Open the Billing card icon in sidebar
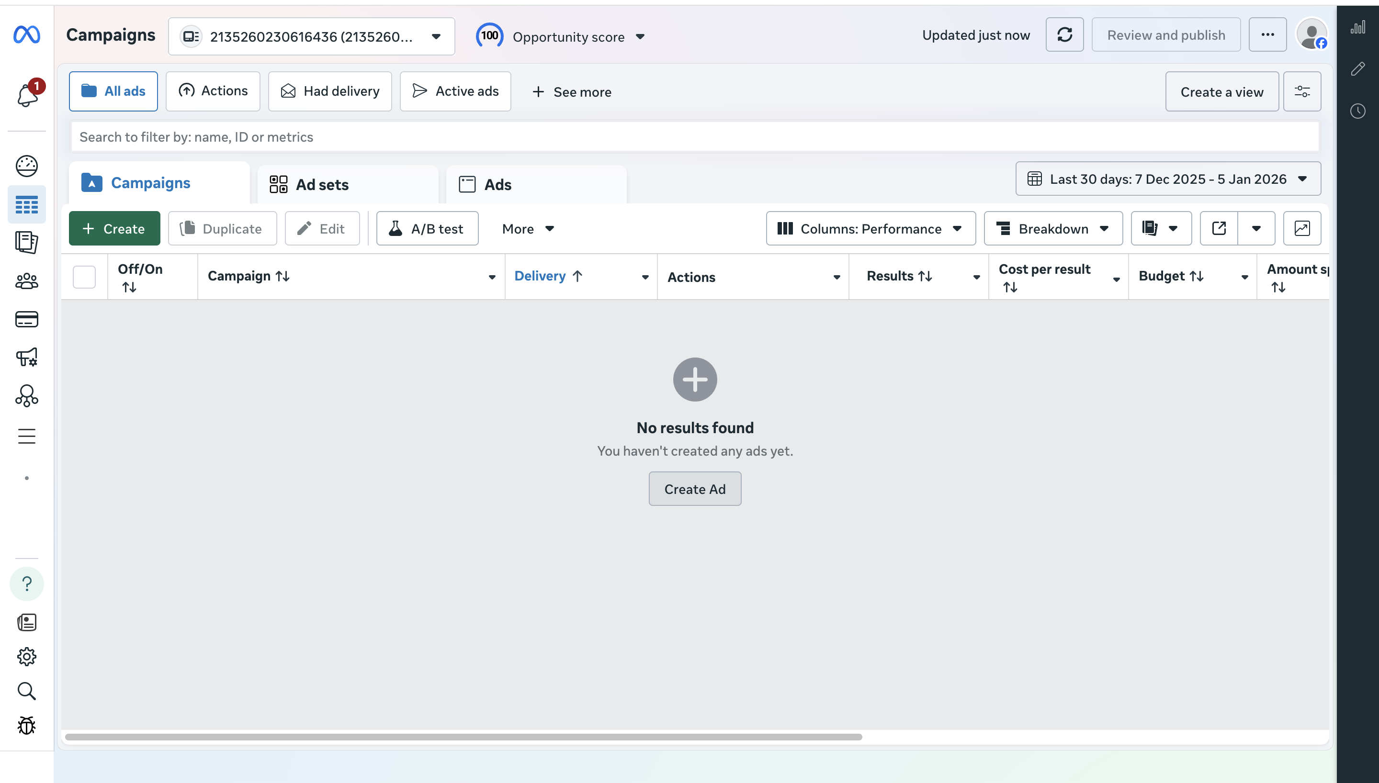 point(27,319)
